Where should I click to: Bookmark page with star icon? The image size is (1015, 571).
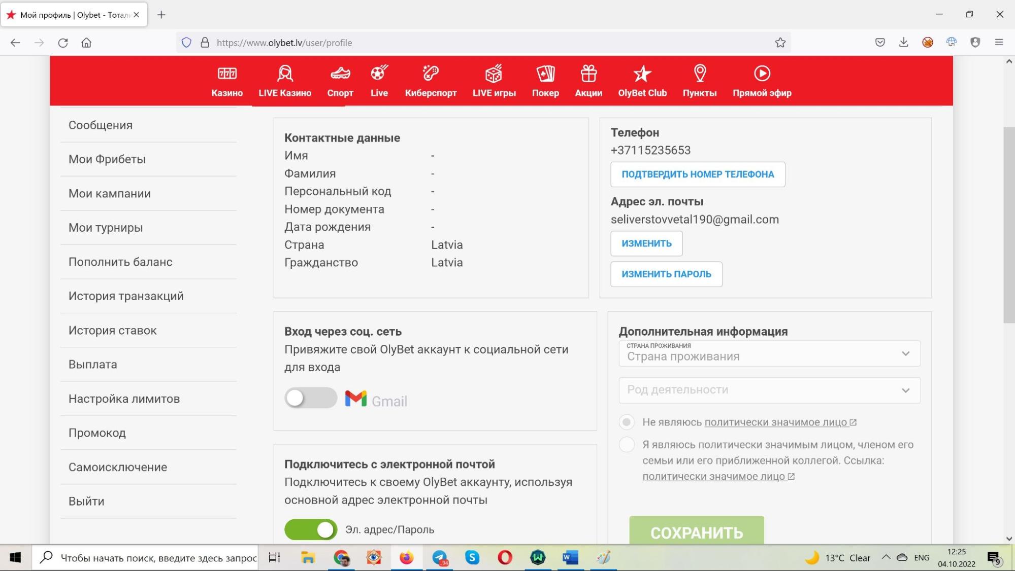pos(780,43)
